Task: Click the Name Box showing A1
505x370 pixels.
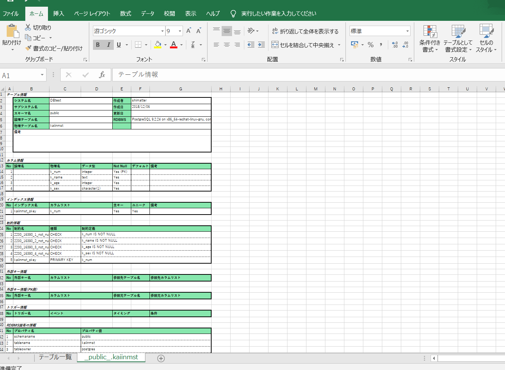Action: (19, 75)
